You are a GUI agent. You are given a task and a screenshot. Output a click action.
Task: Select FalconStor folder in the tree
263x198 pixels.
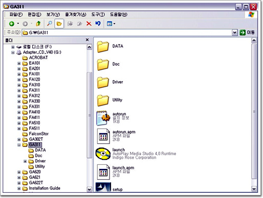coord(35,134)
